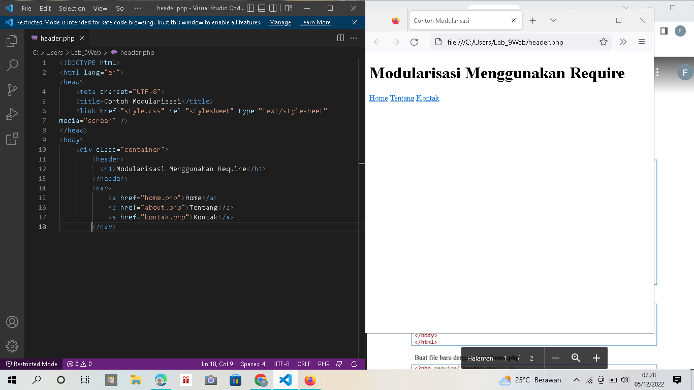Change language mode PHP in status bar

[x=324, y=364]
